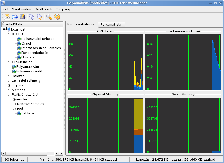Click the save worksheet toolbar icon
Screen dimensions: 224x163
tap(22, 17)
